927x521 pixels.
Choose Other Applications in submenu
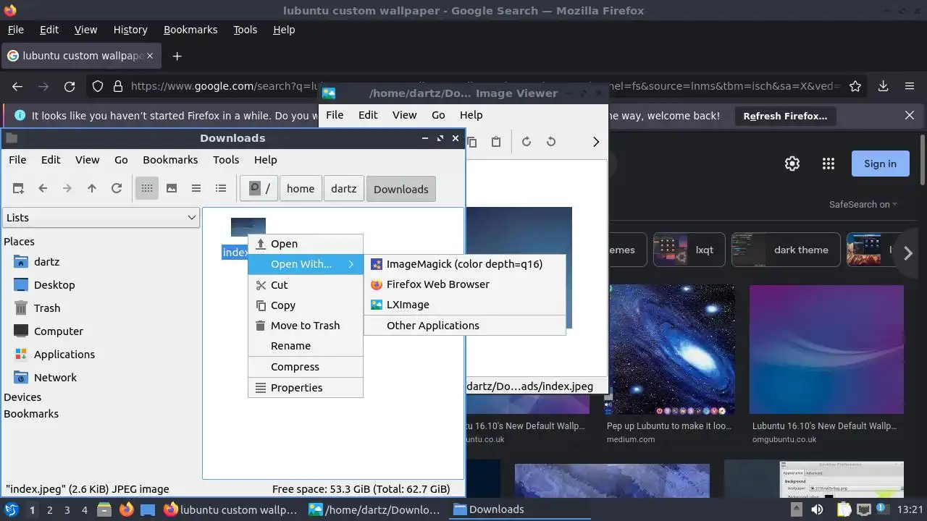[x=464, y=326]
